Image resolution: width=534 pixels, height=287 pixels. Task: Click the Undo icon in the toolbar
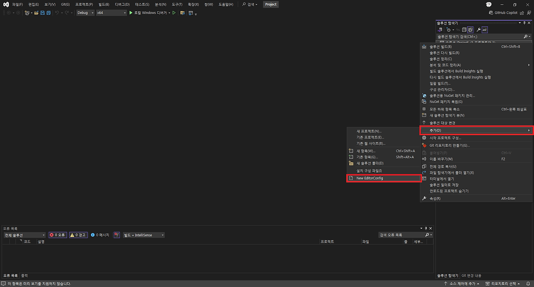[x=56, y=13]
